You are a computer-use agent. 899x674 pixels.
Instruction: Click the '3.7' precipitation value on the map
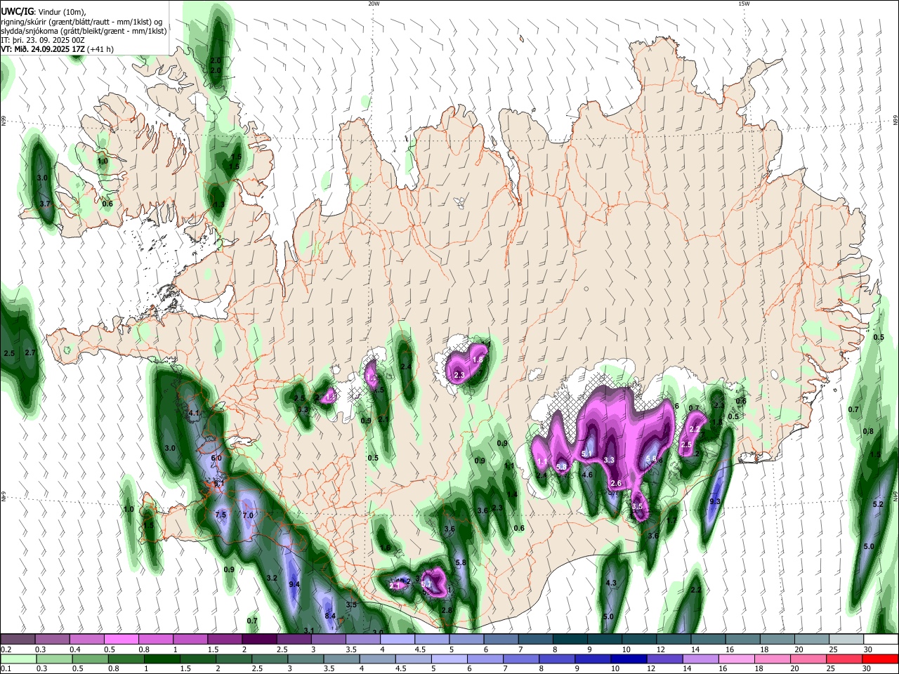coord(46,204)
